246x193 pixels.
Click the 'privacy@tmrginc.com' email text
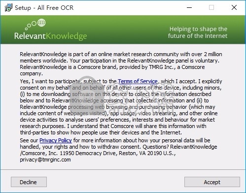45,160
